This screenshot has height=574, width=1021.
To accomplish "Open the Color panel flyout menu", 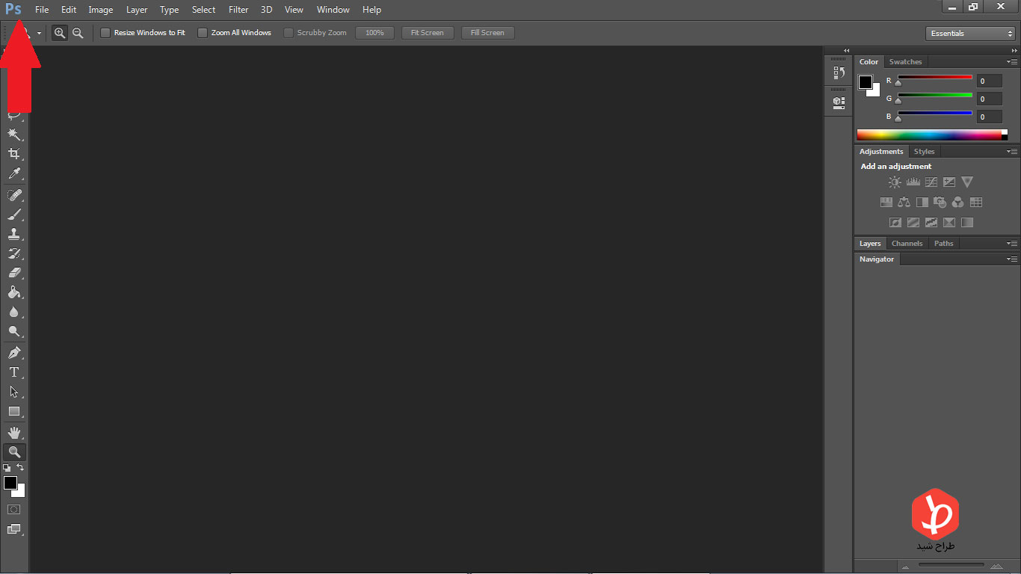I will point(1012,62).
